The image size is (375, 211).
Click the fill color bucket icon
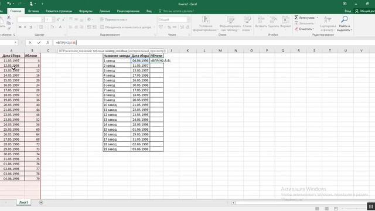[52, 28]
